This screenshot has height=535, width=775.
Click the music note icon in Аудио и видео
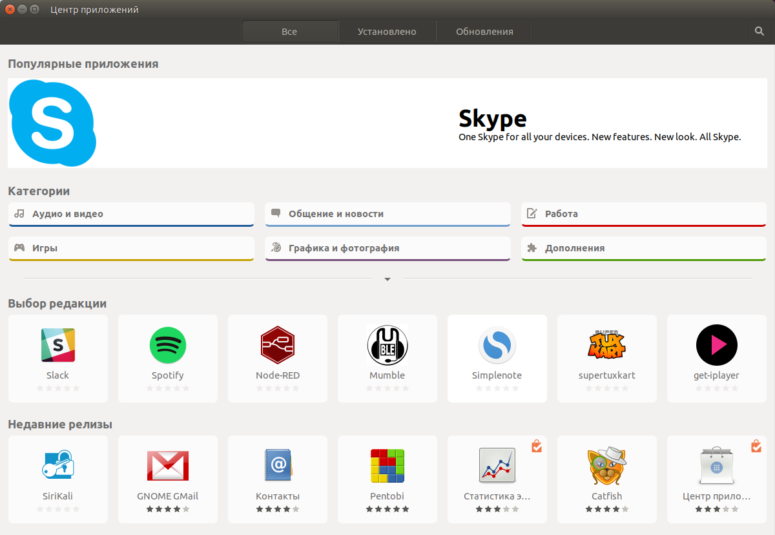click(19, 213)
